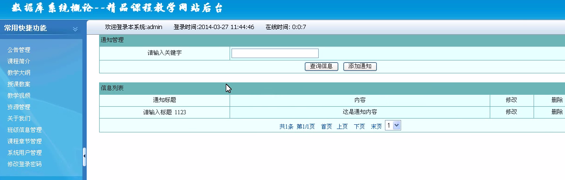Viewport: 565px width, 180px height.
Task: Click the 共1条 第1/1页 page info text
Action: point(297,126)
